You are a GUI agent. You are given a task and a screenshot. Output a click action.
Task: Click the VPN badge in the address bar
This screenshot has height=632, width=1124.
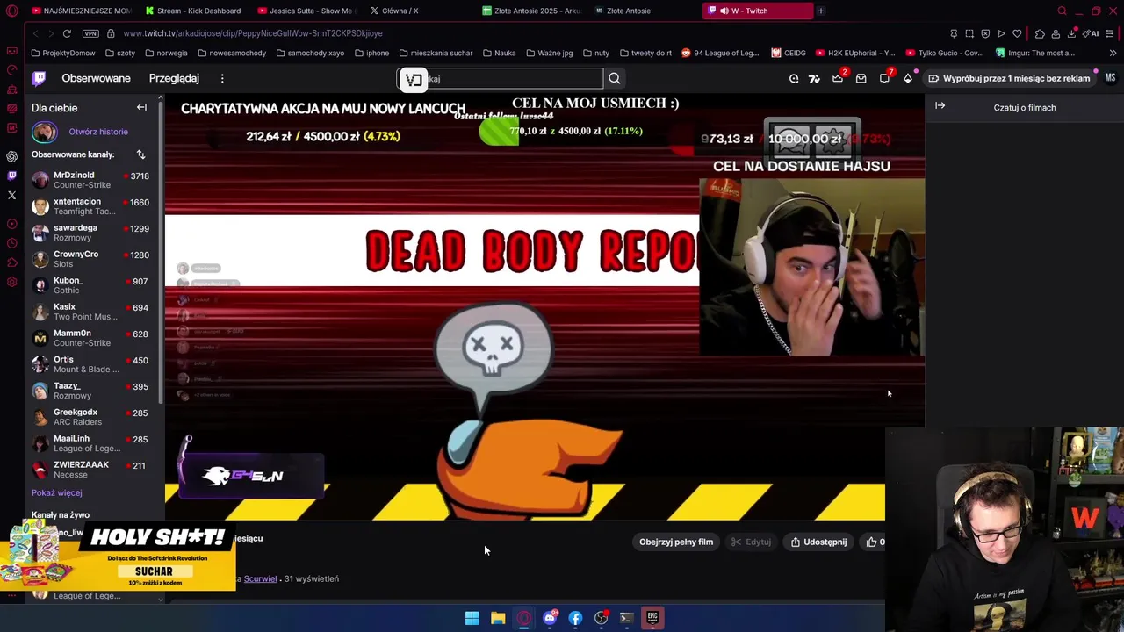pyautogui.click(x=90, y=33)
